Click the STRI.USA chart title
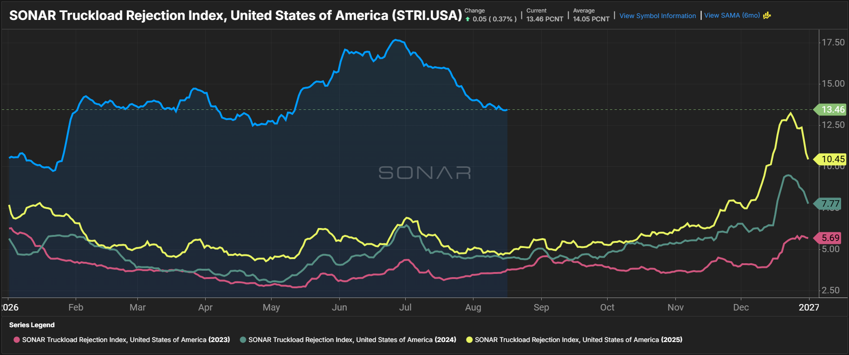The image size is (849, 355). click(236, 15)
